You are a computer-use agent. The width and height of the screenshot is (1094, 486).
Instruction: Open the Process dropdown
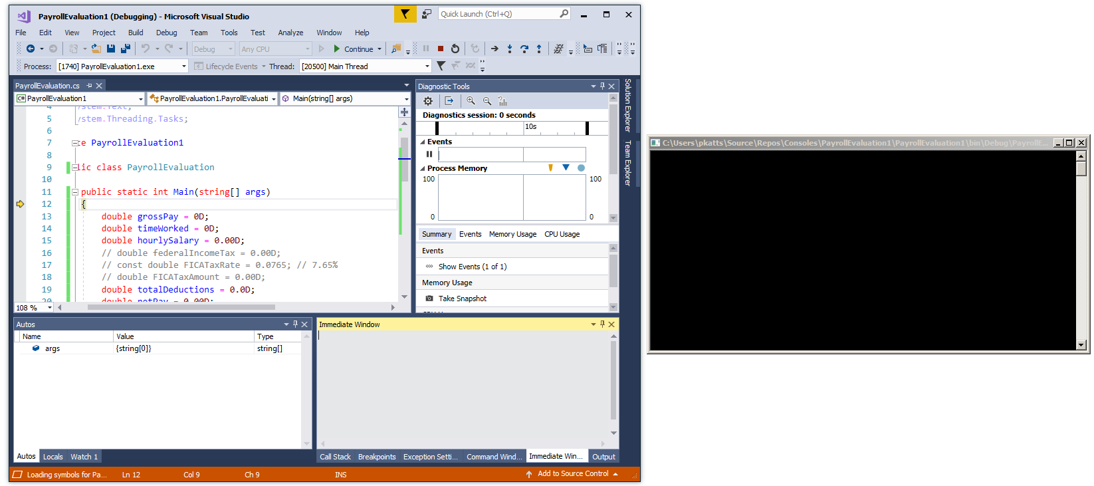(x=184, y=66)
